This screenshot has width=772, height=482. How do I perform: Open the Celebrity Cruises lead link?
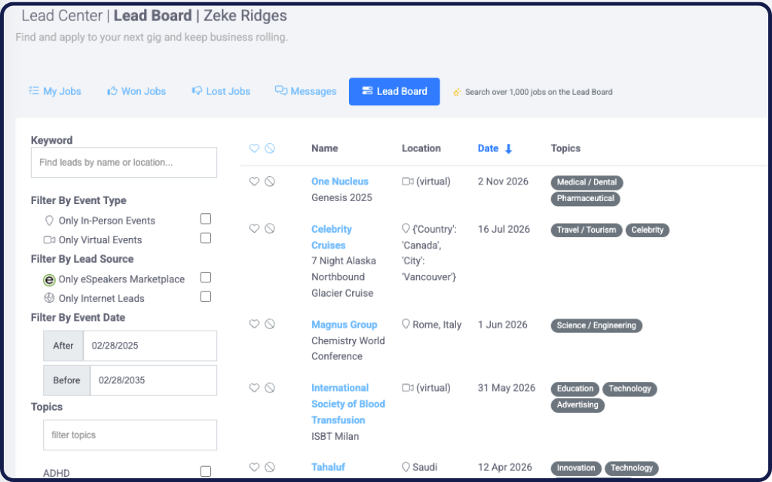point(332,237)
